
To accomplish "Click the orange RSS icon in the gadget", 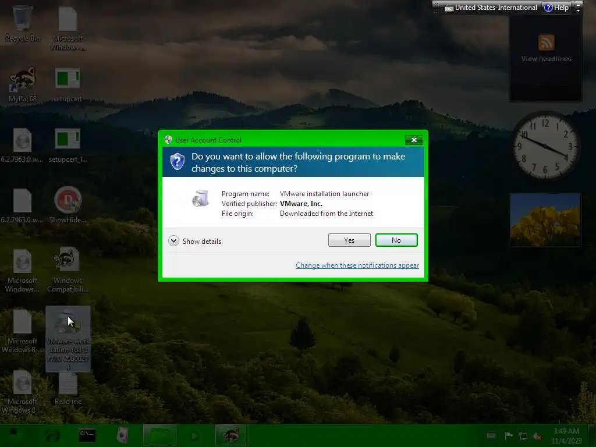I will (x=546, y=42).
